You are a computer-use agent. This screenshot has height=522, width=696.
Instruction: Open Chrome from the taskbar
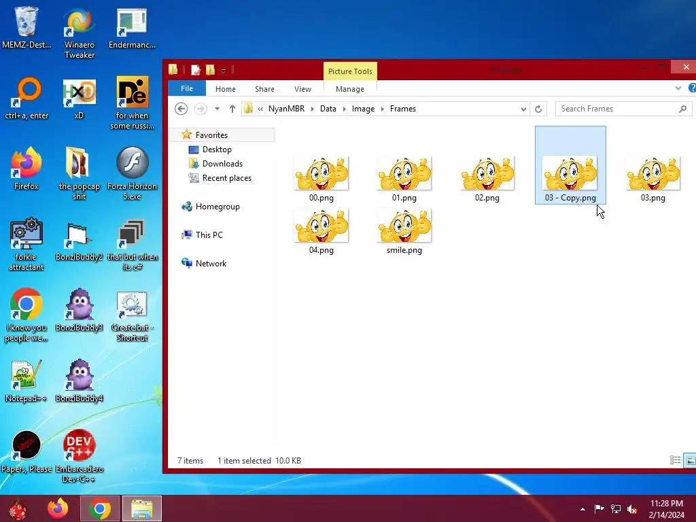(99, 508)
